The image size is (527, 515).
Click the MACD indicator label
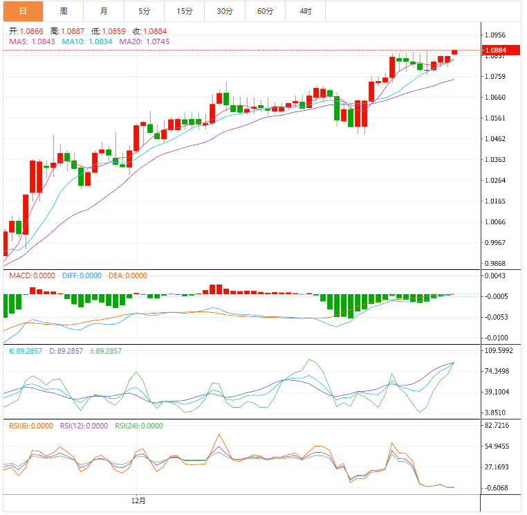tap(32, 275)
